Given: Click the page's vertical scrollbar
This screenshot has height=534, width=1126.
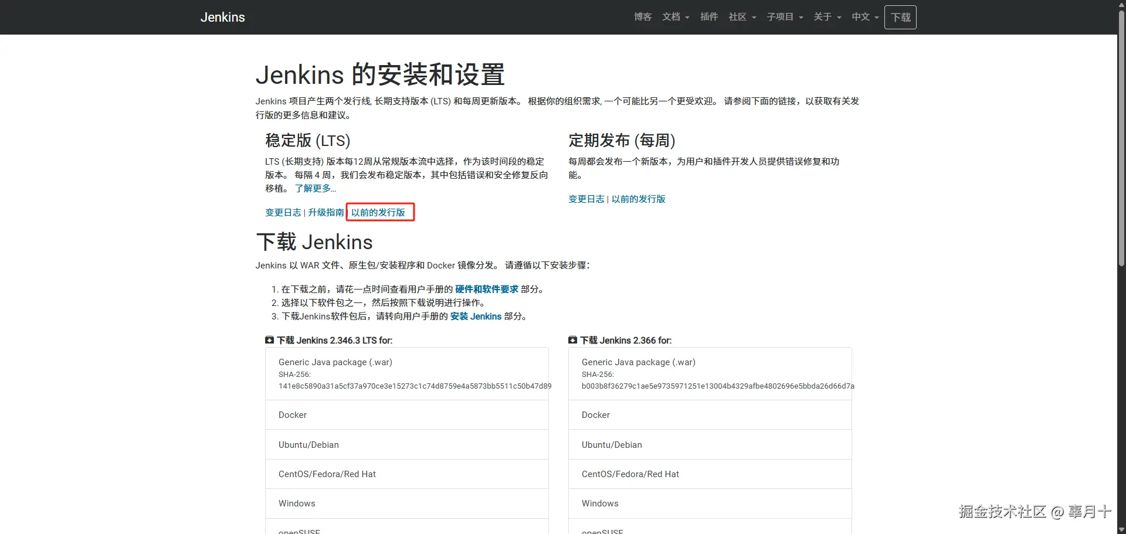Looking at the screenshot, I should coord(1121,138).
